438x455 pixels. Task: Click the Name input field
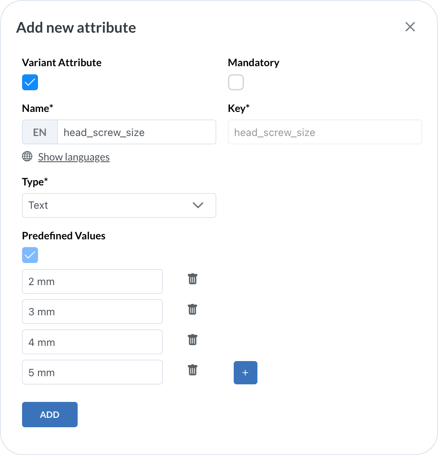coord(136,132)
